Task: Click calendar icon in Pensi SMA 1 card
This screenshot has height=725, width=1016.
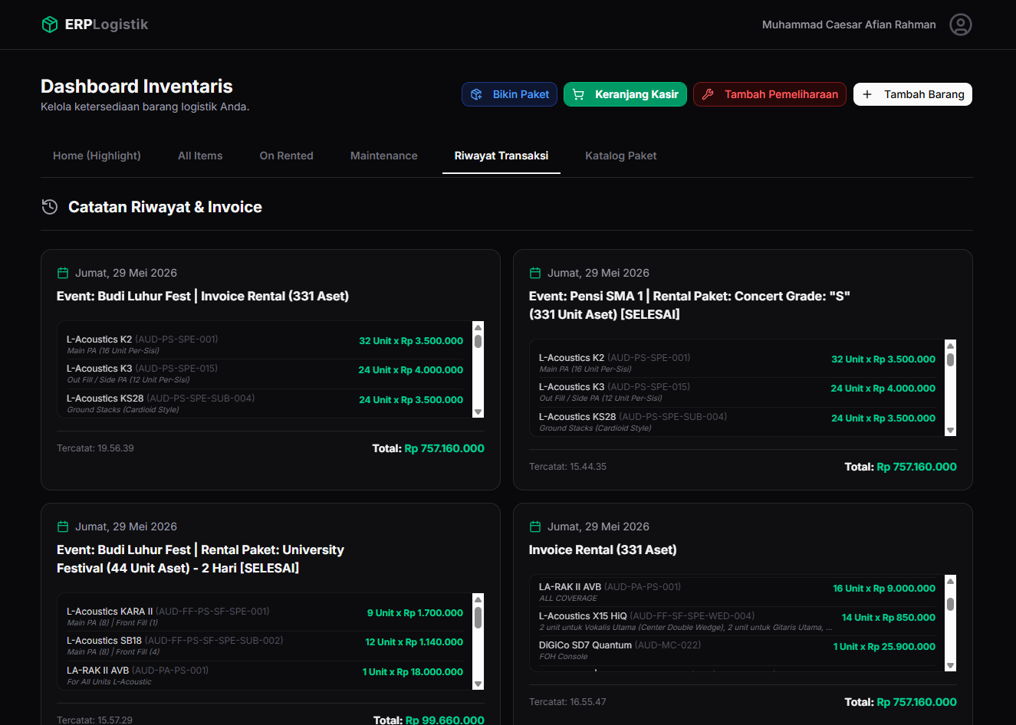Action: pyautogui.click(x=535, y=273)
